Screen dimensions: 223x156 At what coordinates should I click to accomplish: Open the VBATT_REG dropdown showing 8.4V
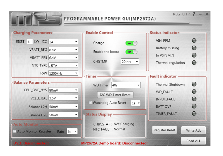pos(63,50)
